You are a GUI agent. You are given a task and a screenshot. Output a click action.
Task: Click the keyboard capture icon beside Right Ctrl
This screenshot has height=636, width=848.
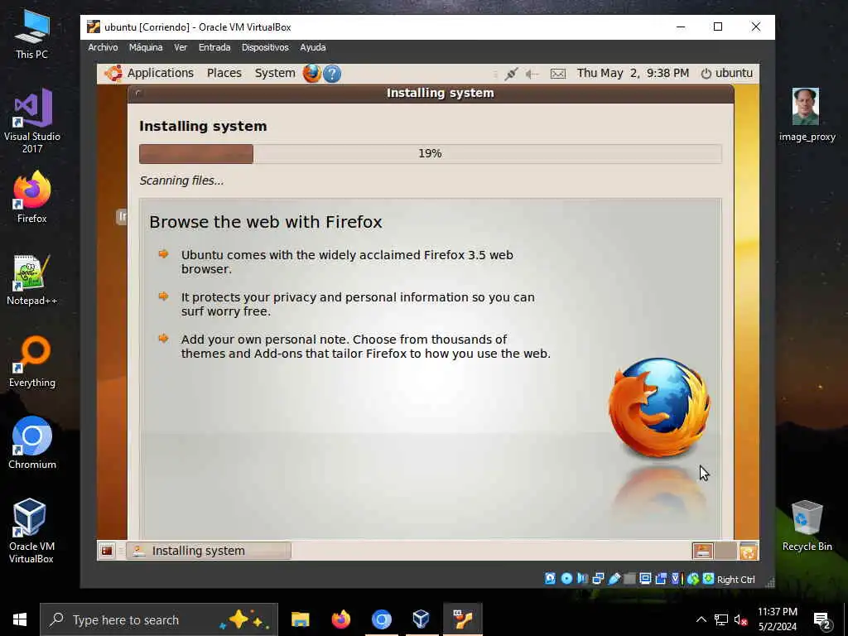coord(709,579)
